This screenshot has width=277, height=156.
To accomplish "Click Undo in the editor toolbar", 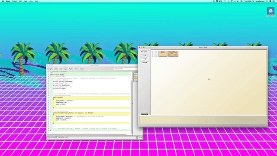I will (56, 69).
